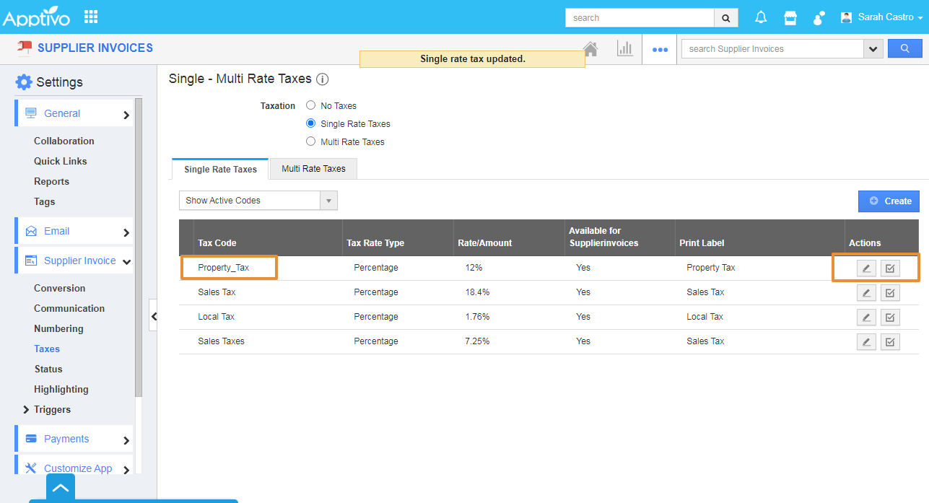Select the No Taxes radio option
Screen dimensions: 929x503
[x=311, y=105]
